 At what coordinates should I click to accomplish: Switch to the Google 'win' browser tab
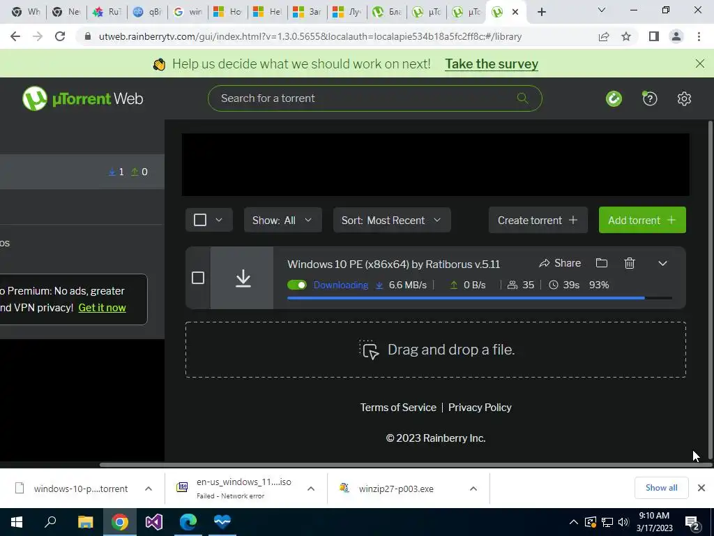[188, 12]
